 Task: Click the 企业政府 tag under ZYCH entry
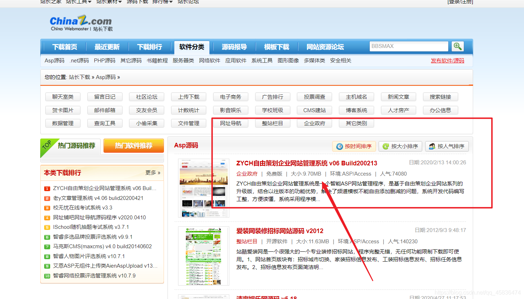(x=247, y=174)
